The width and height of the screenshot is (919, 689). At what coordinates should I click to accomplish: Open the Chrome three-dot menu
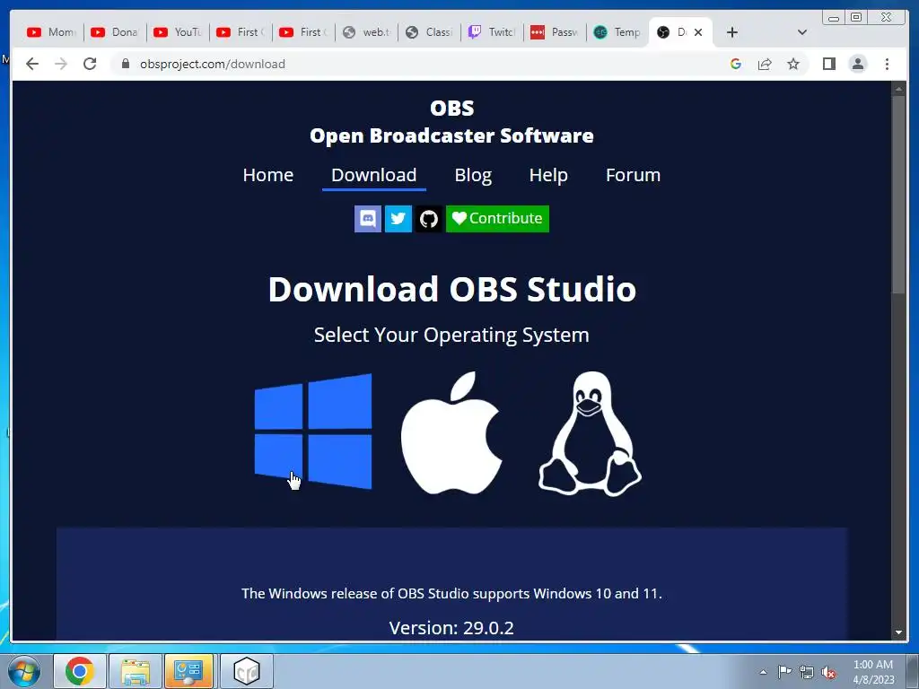pos(888,64)
